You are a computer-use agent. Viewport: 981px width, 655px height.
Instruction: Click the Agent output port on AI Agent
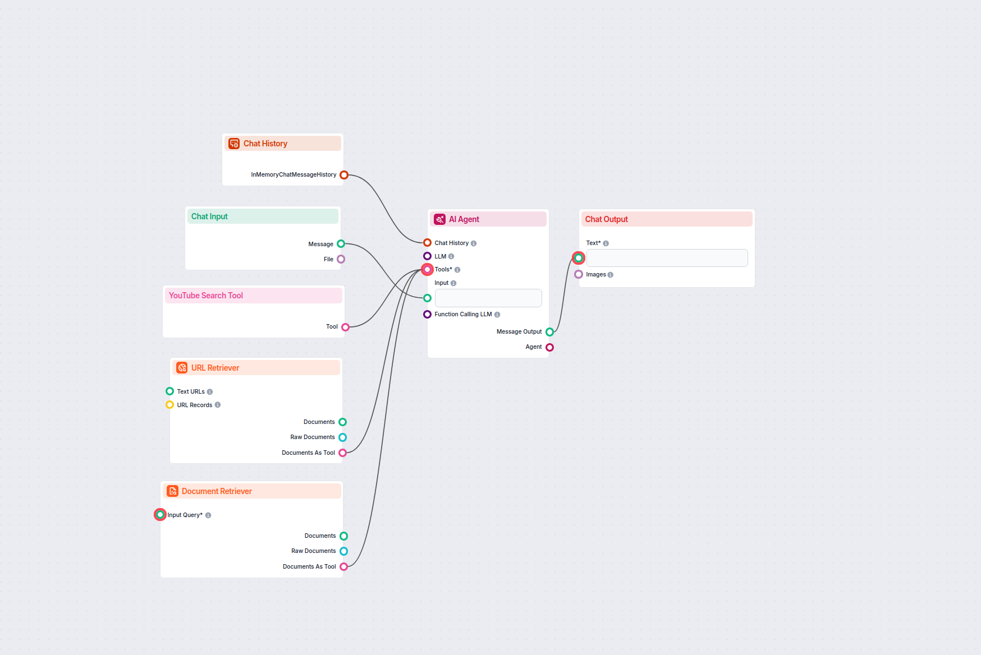click(x=549, y=347)
